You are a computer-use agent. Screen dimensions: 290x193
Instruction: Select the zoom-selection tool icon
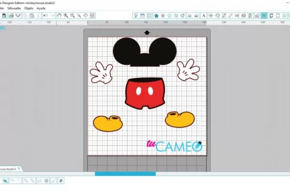(79, 16)
